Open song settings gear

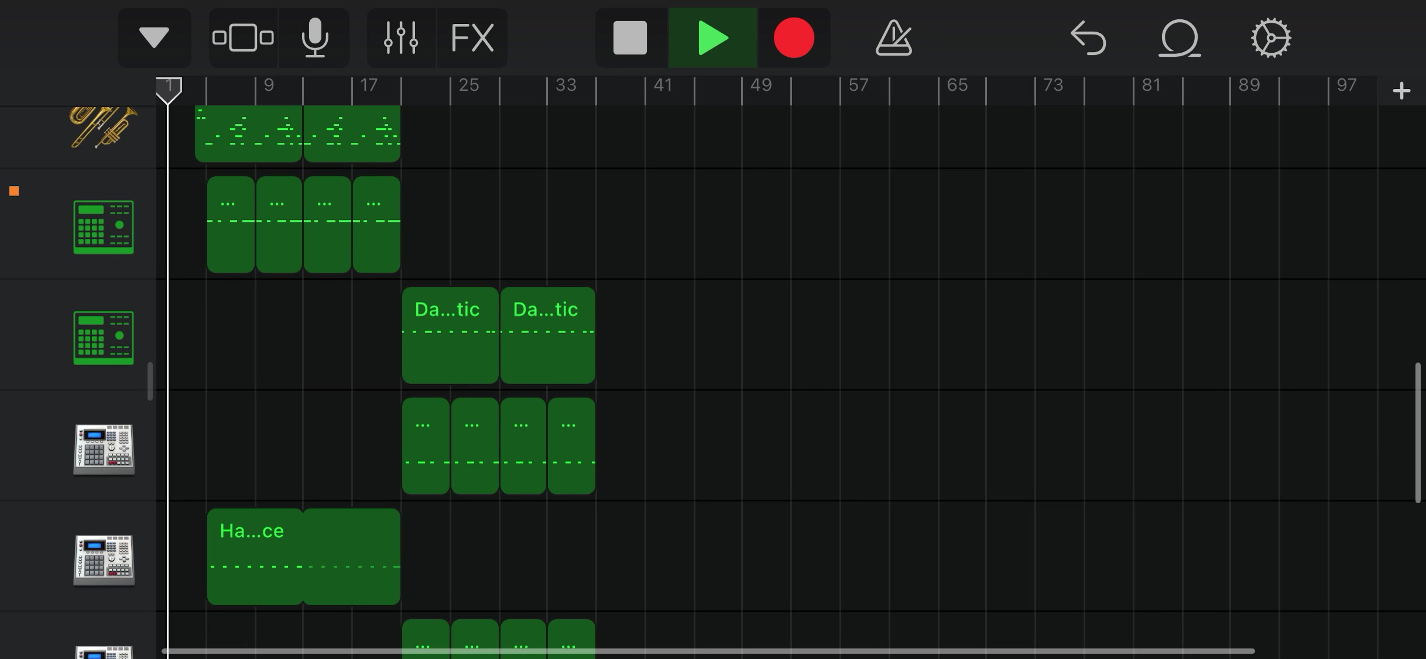tap(1271, 38)
